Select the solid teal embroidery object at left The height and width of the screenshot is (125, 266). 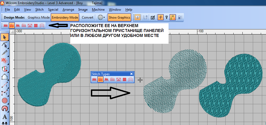[49, 74]
